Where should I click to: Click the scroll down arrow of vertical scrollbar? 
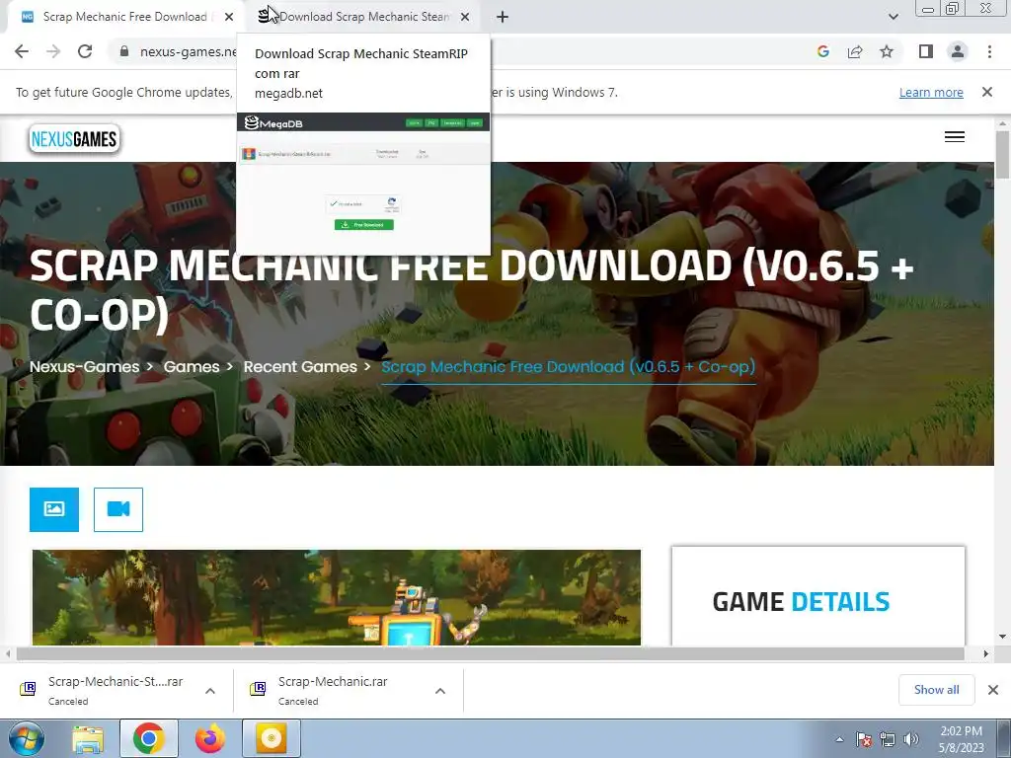click(1002, 637)
